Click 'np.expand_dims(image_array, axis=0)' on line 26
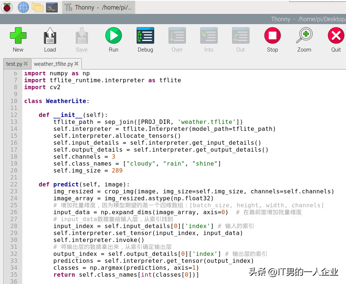 click(164, 212)
